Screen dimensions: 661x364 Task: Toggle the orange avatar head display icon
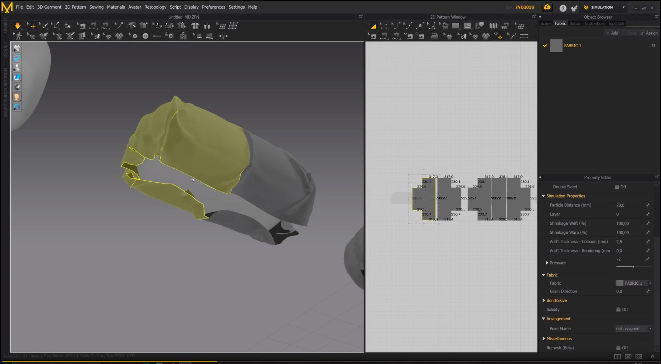click(x=17, y=97)
